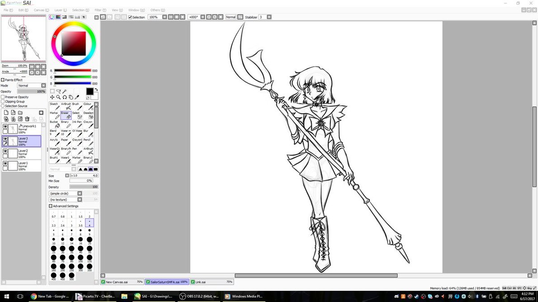
Task: Pick the Bucket fill tool
Action: click(55, 124)
